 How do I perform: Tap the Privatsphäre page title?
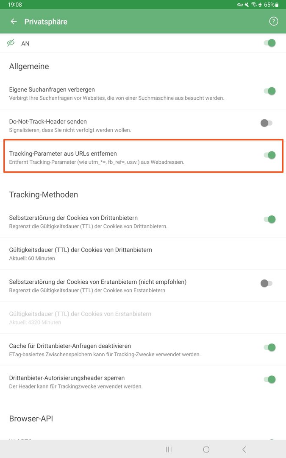pyautogui.click(x=46, y=22)
